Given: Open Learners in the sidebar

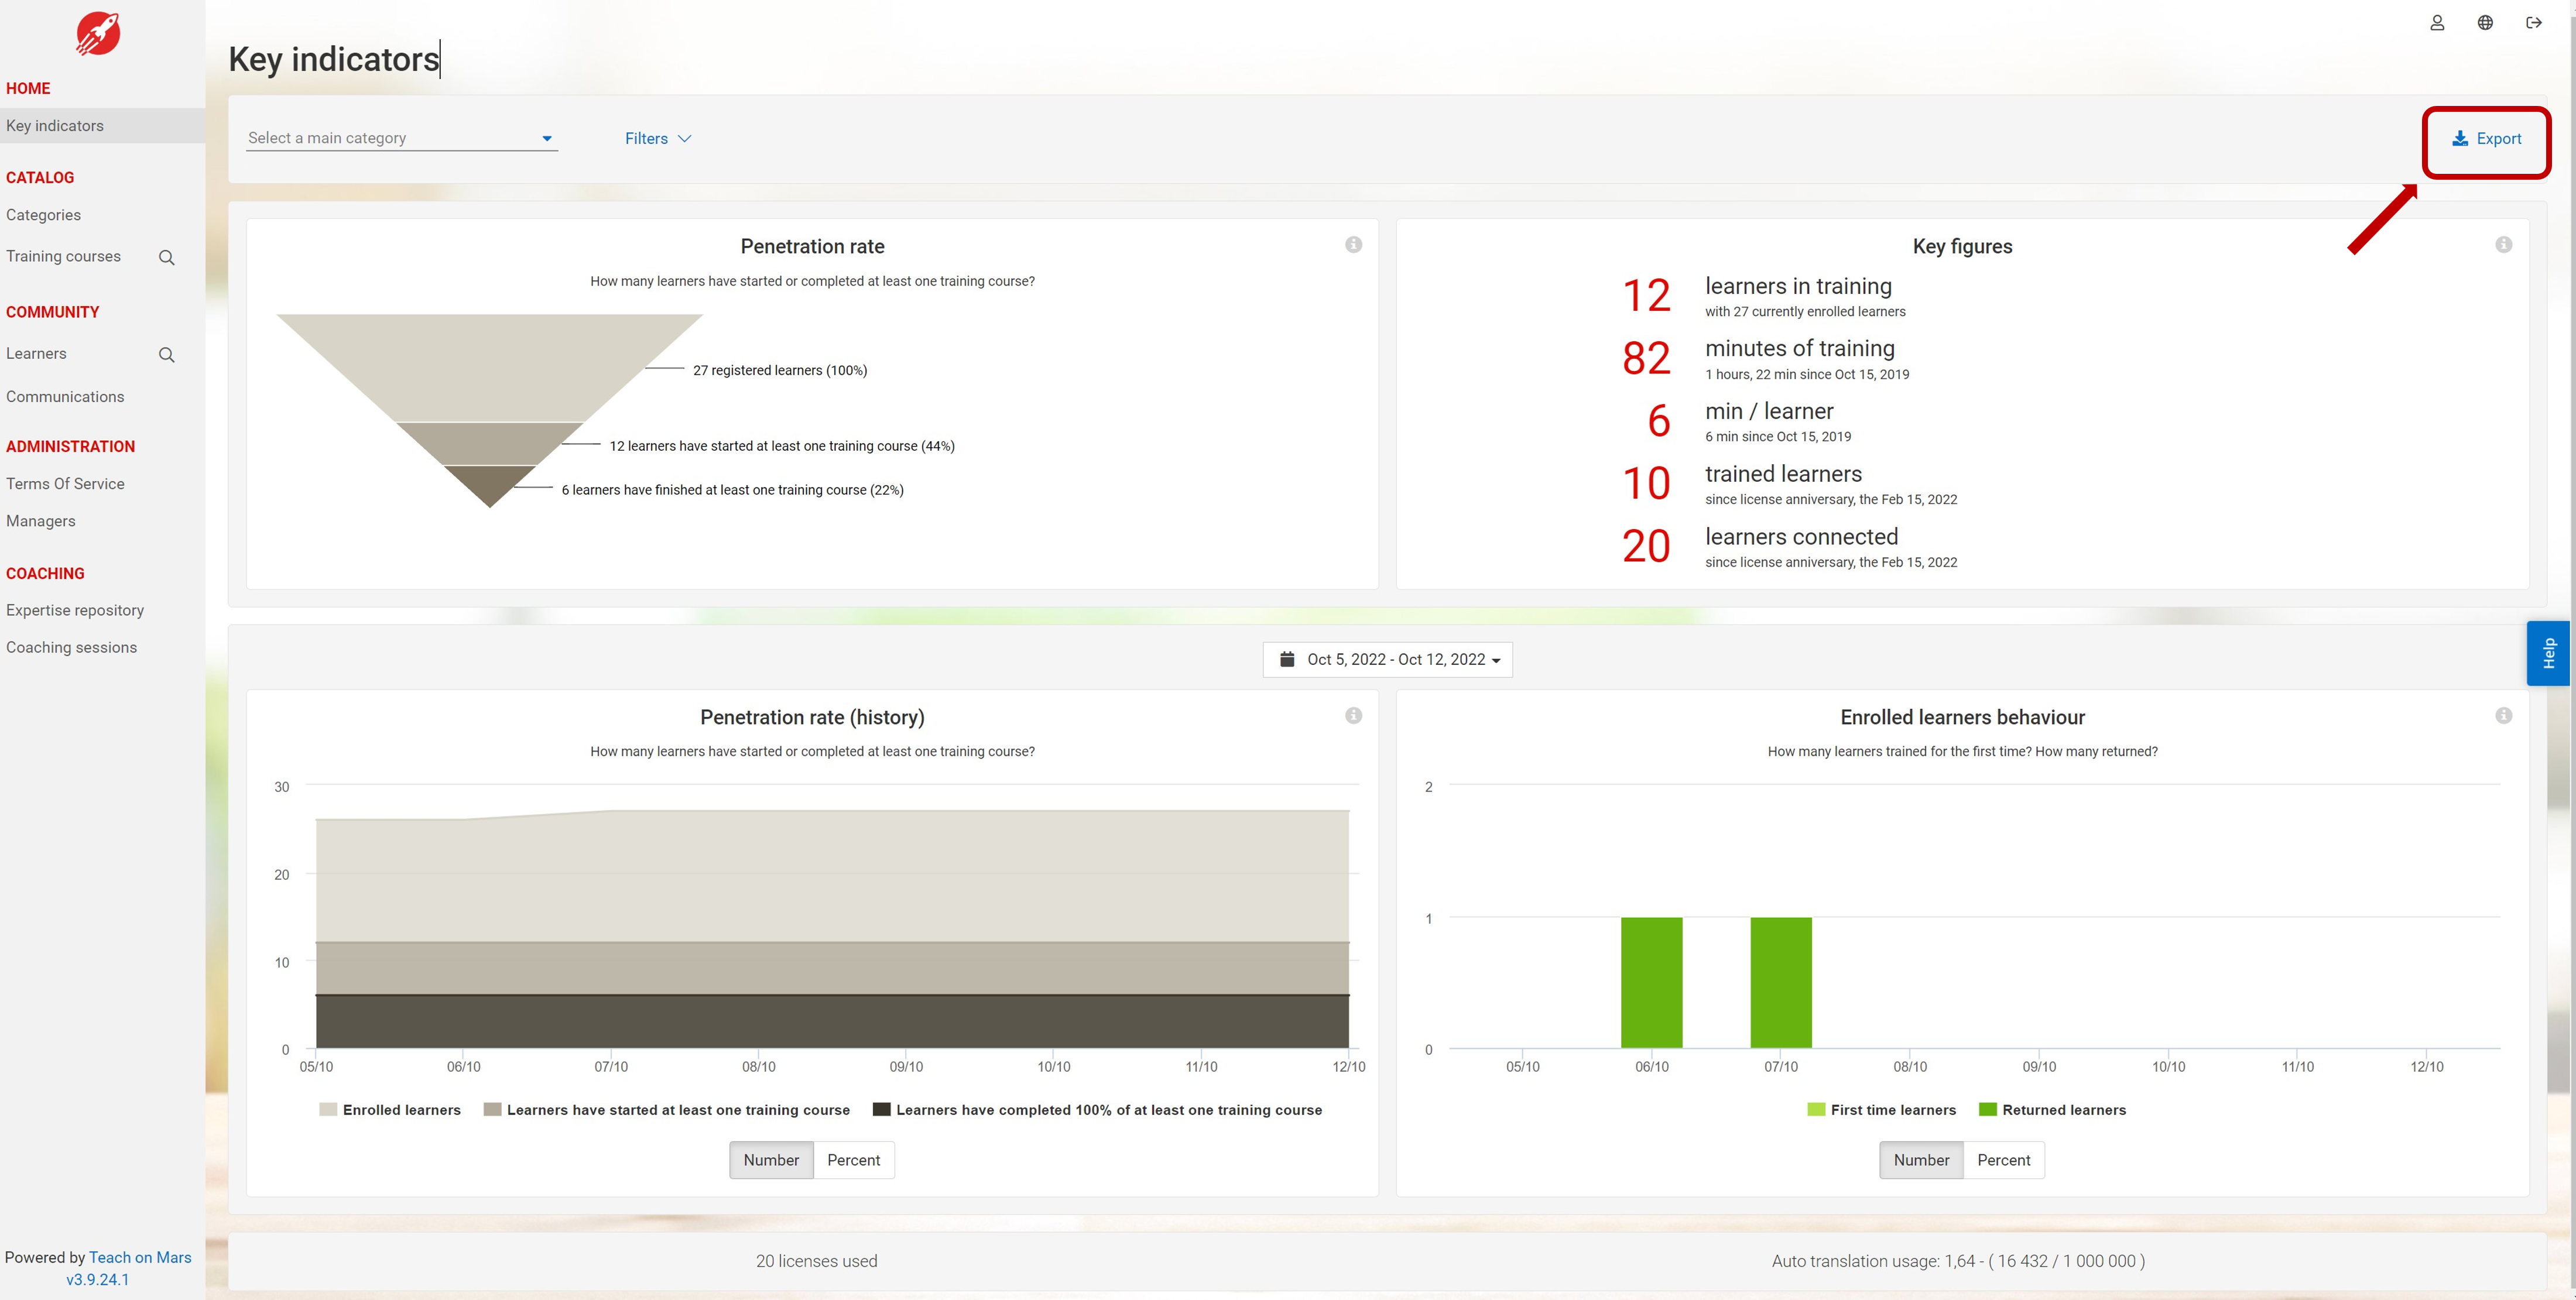Looking at the screenshot, I should pyautogui.click(x=36, y=354).
